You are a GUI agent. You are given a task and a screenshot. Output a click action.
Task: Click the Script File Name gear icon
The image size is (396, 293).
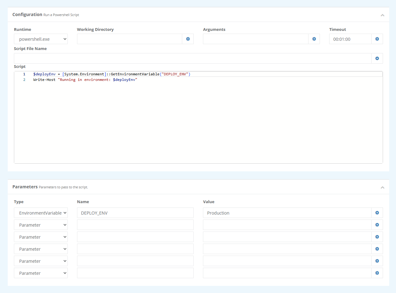(377, 58)
